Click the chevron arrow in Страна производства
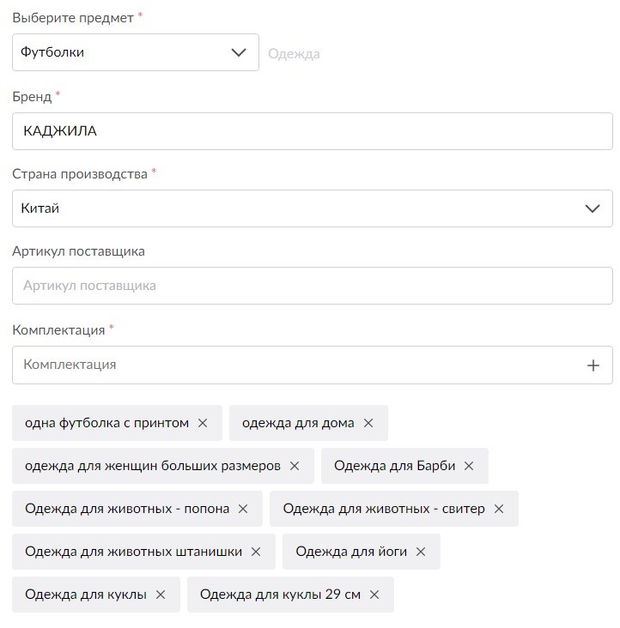Viewport: 620px width, 628px height. [592, 208]
